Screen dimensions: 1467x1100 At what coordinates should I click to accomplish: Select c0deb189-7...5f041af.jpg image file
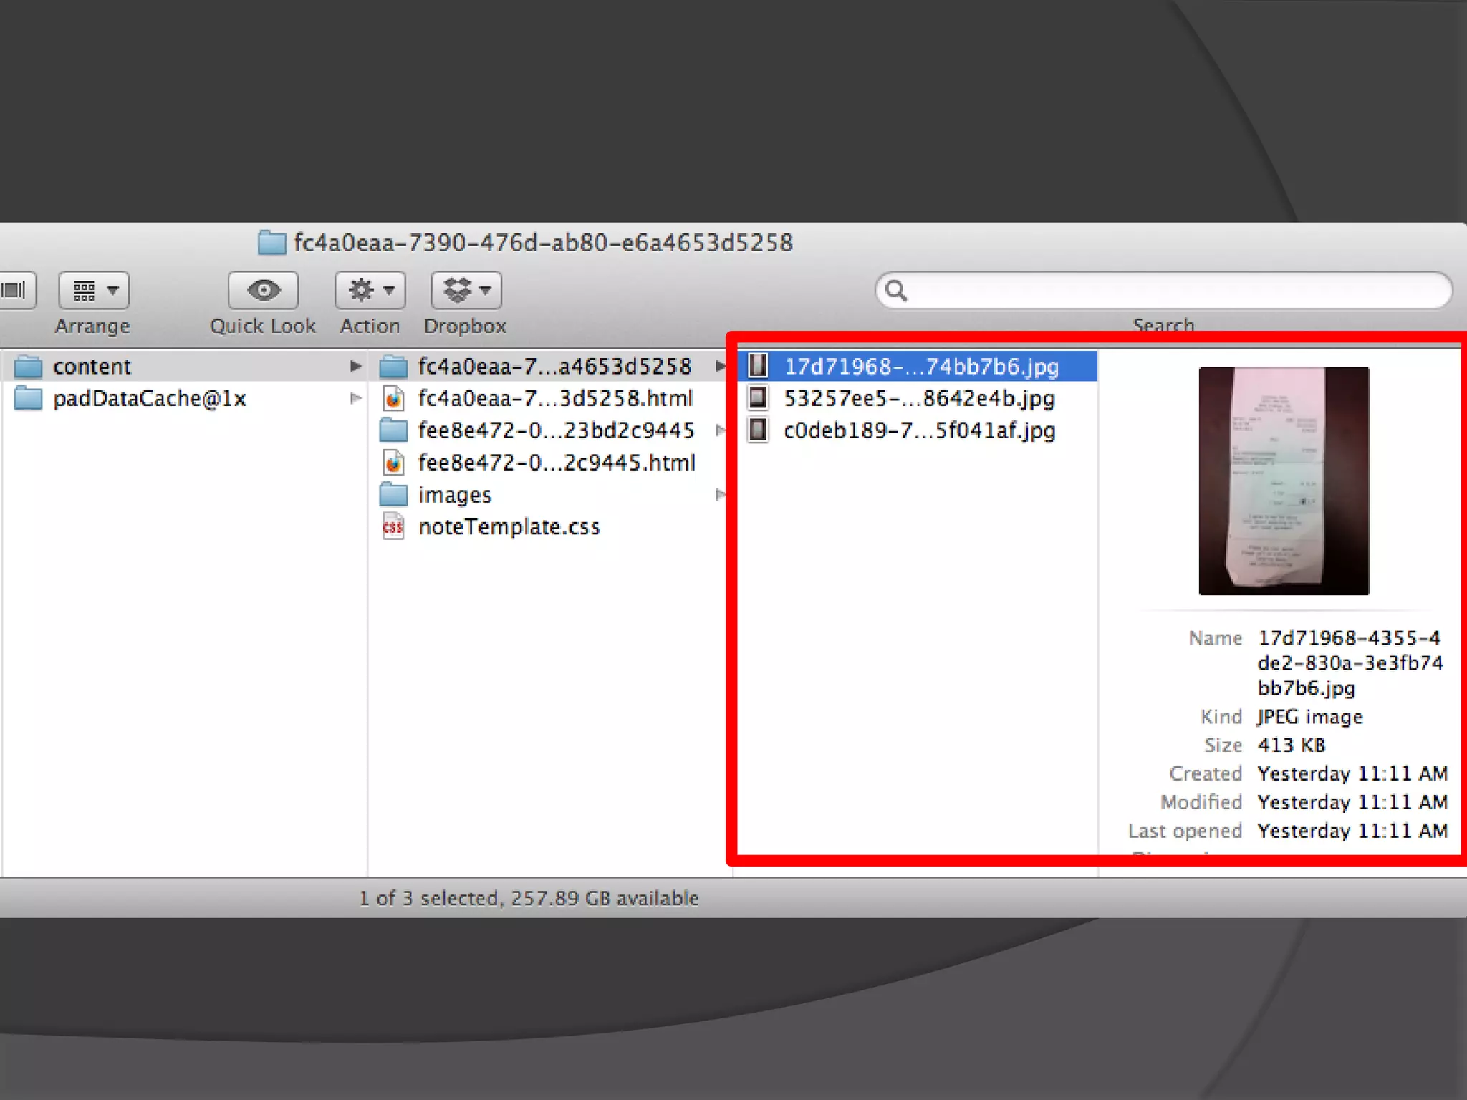(919, 431)
